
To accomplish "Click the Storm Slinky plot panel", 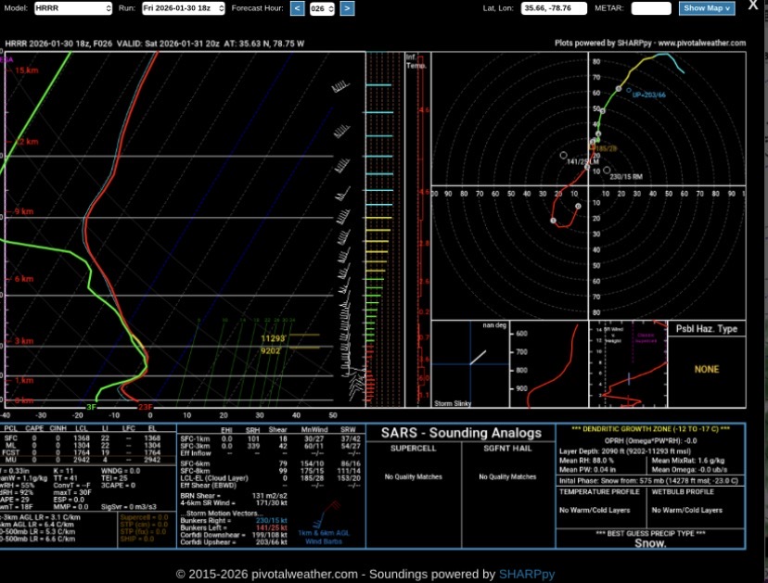I will click(x=468, y=368).
